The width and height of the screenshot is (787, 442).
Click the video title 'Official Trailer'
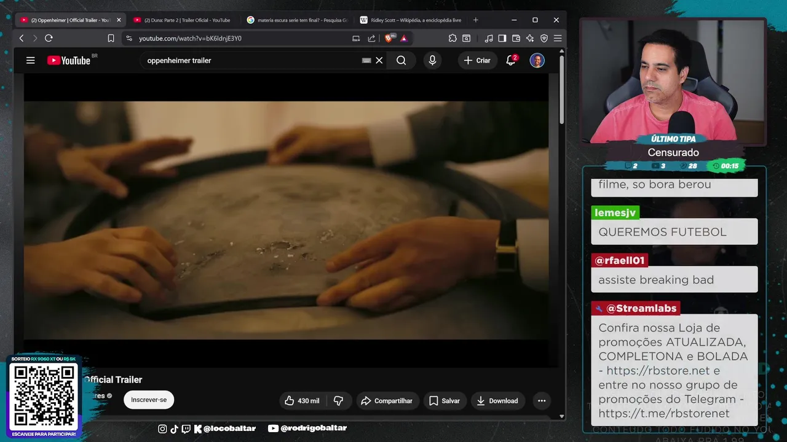click(x=113, y=379)
